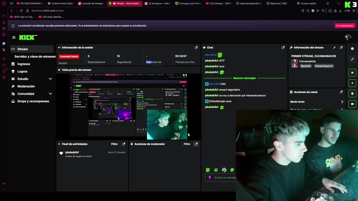
Task: Open the history clock icon in browser sidebar
Action: click(x=4, y=65)
